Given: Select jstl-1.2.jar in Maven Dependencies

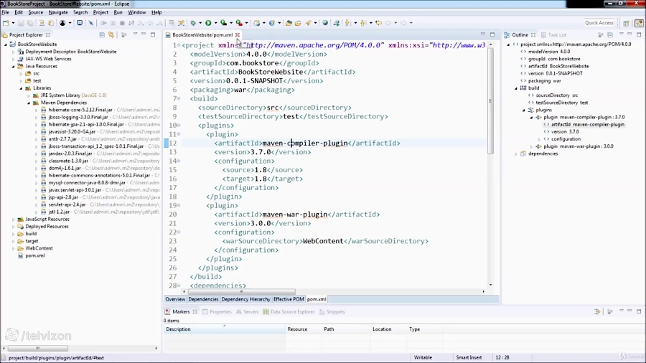Looking at the screenshot, I should click(59, 212).
